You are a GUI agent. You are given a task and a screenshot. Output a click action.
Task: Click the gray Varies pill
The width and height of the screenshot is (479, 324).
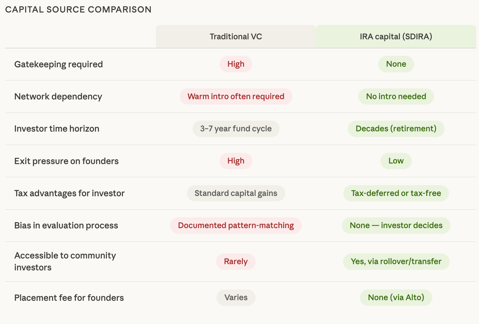[236, 297]
